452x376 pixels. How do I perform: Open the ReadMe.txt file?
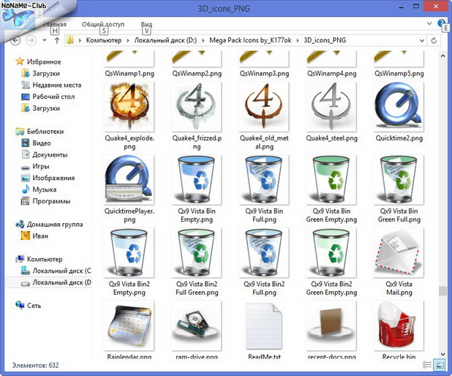click(x=263, y=323)
